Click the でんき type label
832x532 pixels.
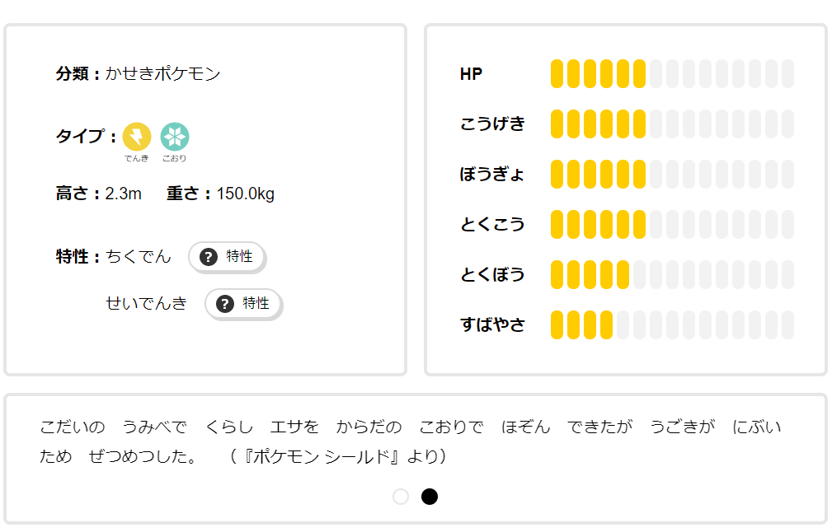[x=137, y=158]
